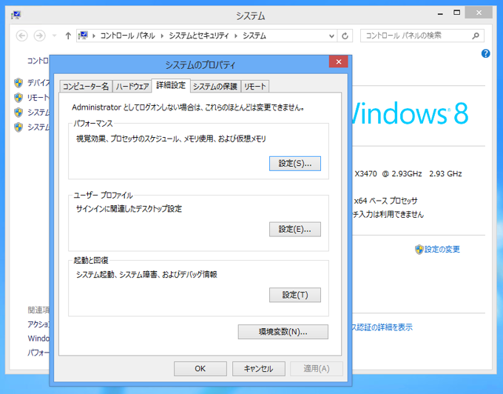503x394 pixels.
Task: Open 環境変数(N)... environment variables
Action: tap(283, 332)
